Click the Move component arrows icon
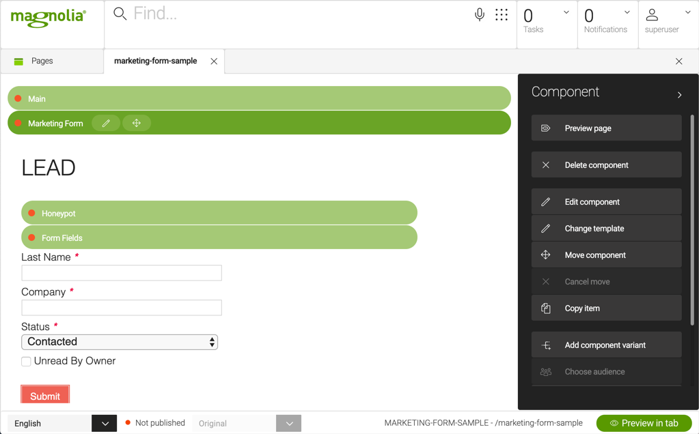Screen dimensions: 699x434 (546, 255)
